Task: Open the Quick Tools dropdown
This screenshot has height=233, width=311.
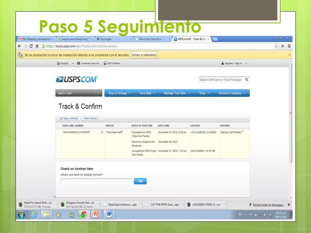Action: click(x=79, y=93)
